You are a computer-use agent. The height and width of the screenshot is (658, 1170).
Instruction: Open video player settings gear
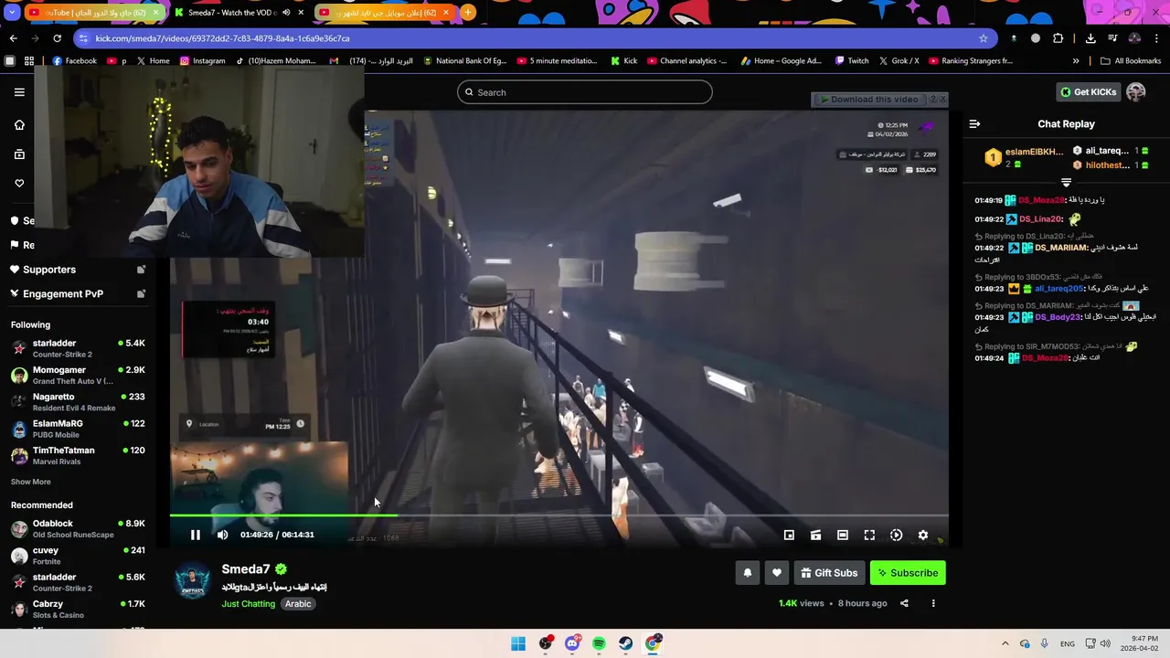tap(923, 535)
